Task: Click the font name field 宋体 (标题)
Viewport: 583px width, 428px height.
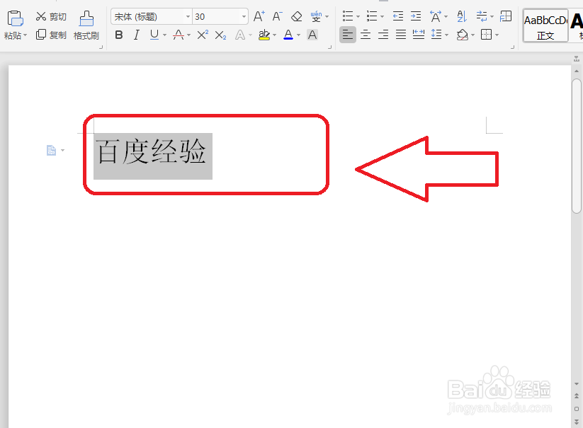Action: point(147,17)
